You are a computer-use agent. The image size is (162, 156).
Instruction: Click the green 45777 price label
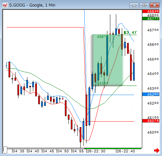[x=151, y=19]
